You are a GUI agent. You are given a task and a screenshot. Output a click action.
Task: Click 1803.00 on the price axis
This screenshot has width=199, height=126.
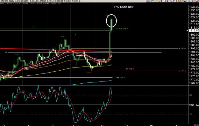tap(194, 41)
